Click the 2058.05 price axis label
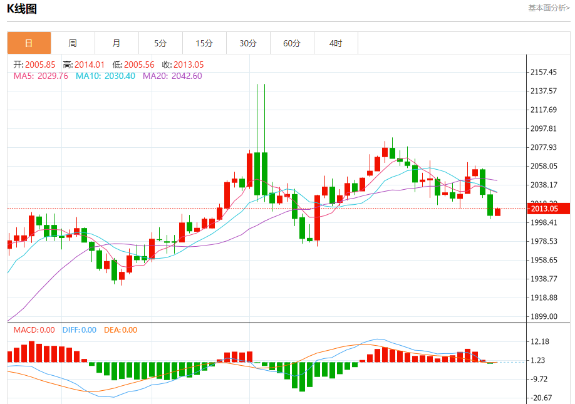 544,166
